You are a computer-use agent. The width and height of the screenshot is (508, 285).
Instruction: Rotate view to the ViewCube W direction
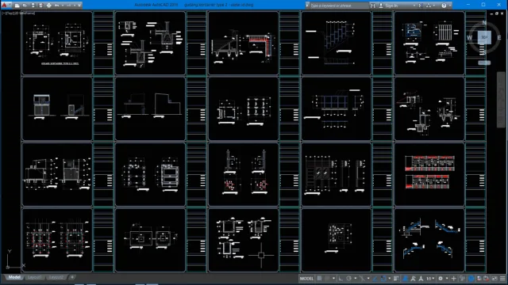point(469,38)
